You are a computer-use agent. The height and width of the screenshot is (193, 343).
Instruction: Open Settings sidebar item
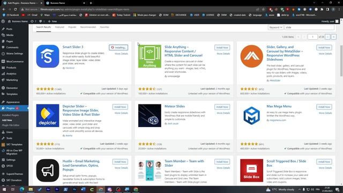coord(11,160)
